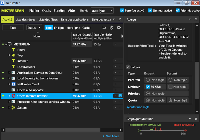The height and width of the screenshot is (140, 200).
Task: Click the red Opera Internet Browser logo
Action: coord(13,96)
